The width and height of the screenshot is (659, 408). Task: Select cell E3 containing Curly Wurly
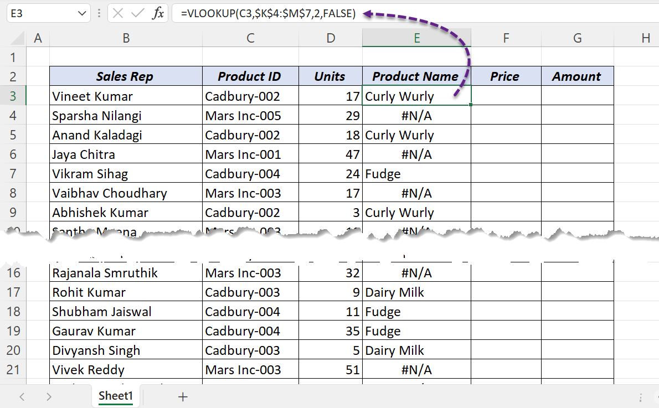point(416,96)
